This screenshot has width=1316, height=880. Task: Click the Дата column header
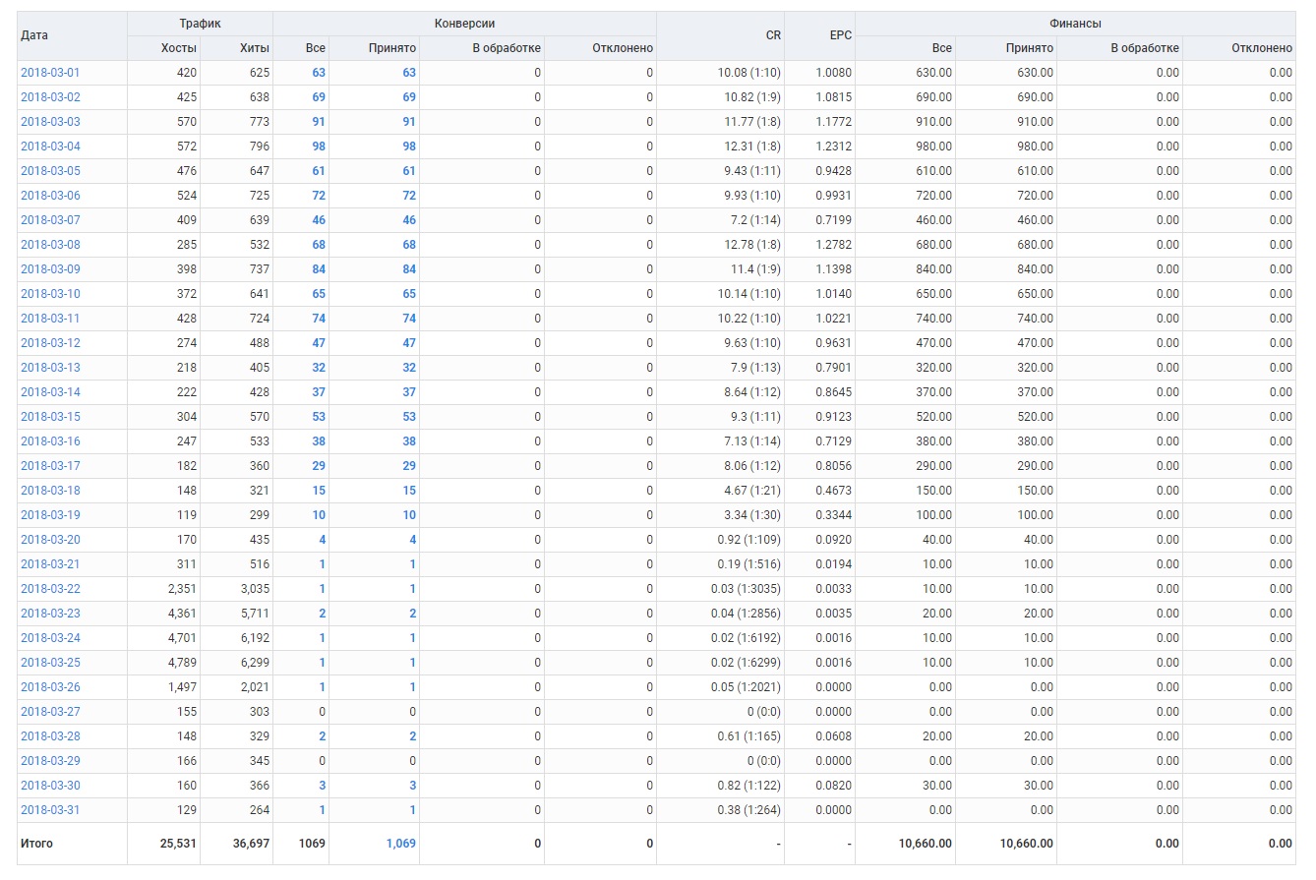[x=34, y=35]
